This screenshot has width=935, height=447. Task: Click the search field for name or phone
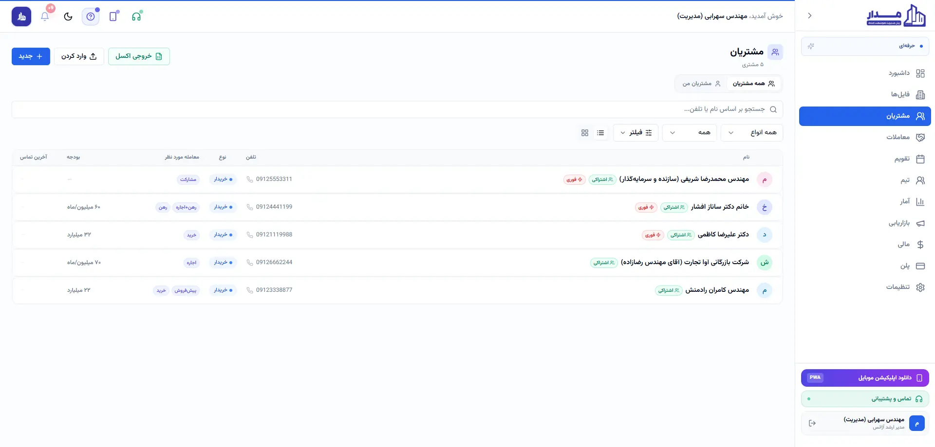(x=397, y=109)
